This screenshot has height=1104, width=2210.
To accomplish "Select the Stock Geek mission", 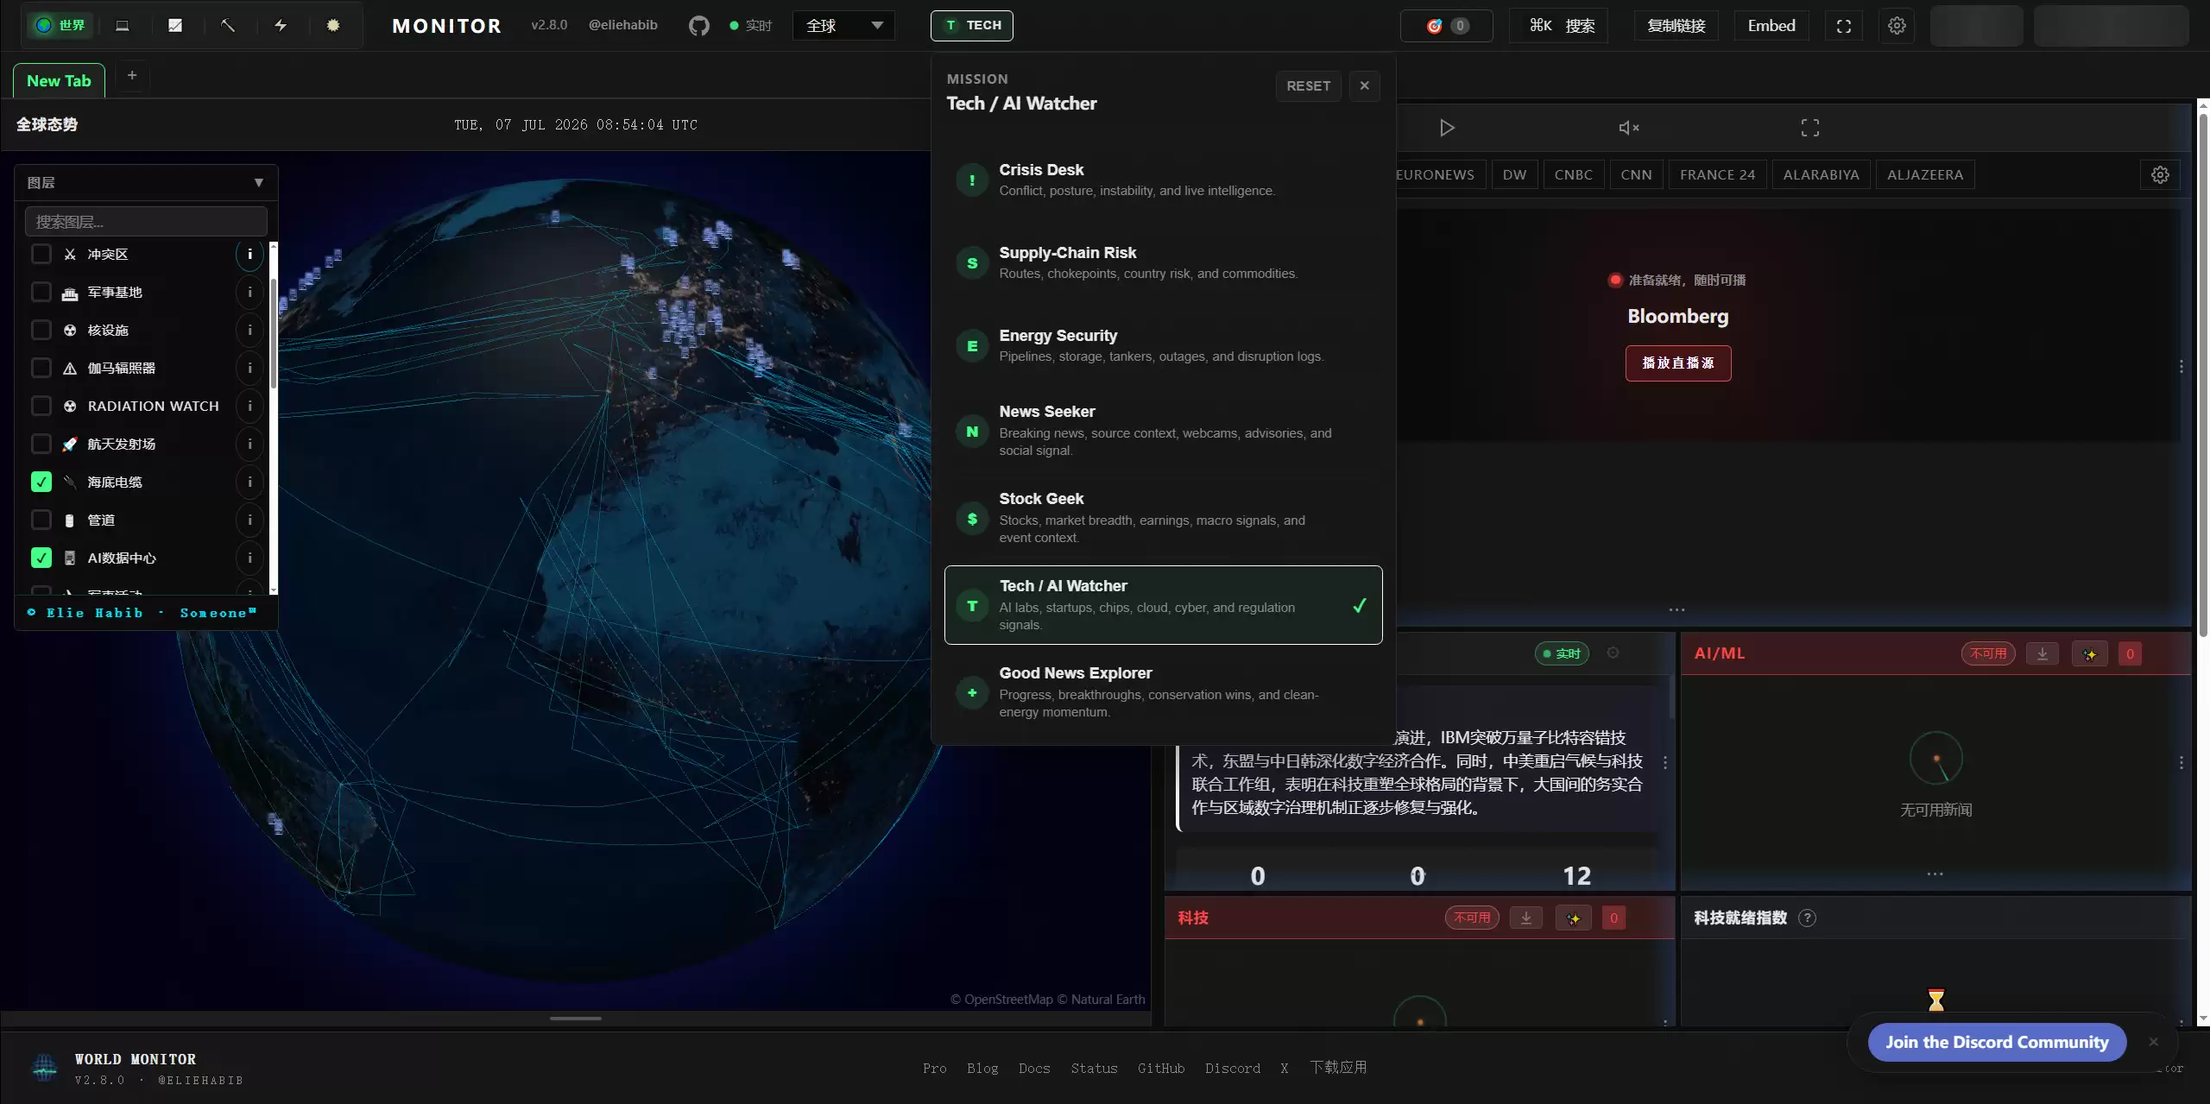I will [x=1163, y=518].
